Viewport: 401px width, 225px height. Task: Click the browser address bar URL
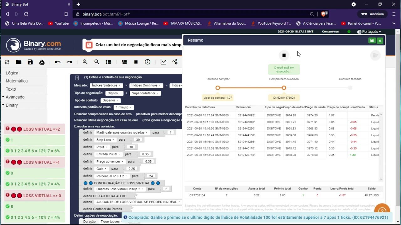click(106, 14)
